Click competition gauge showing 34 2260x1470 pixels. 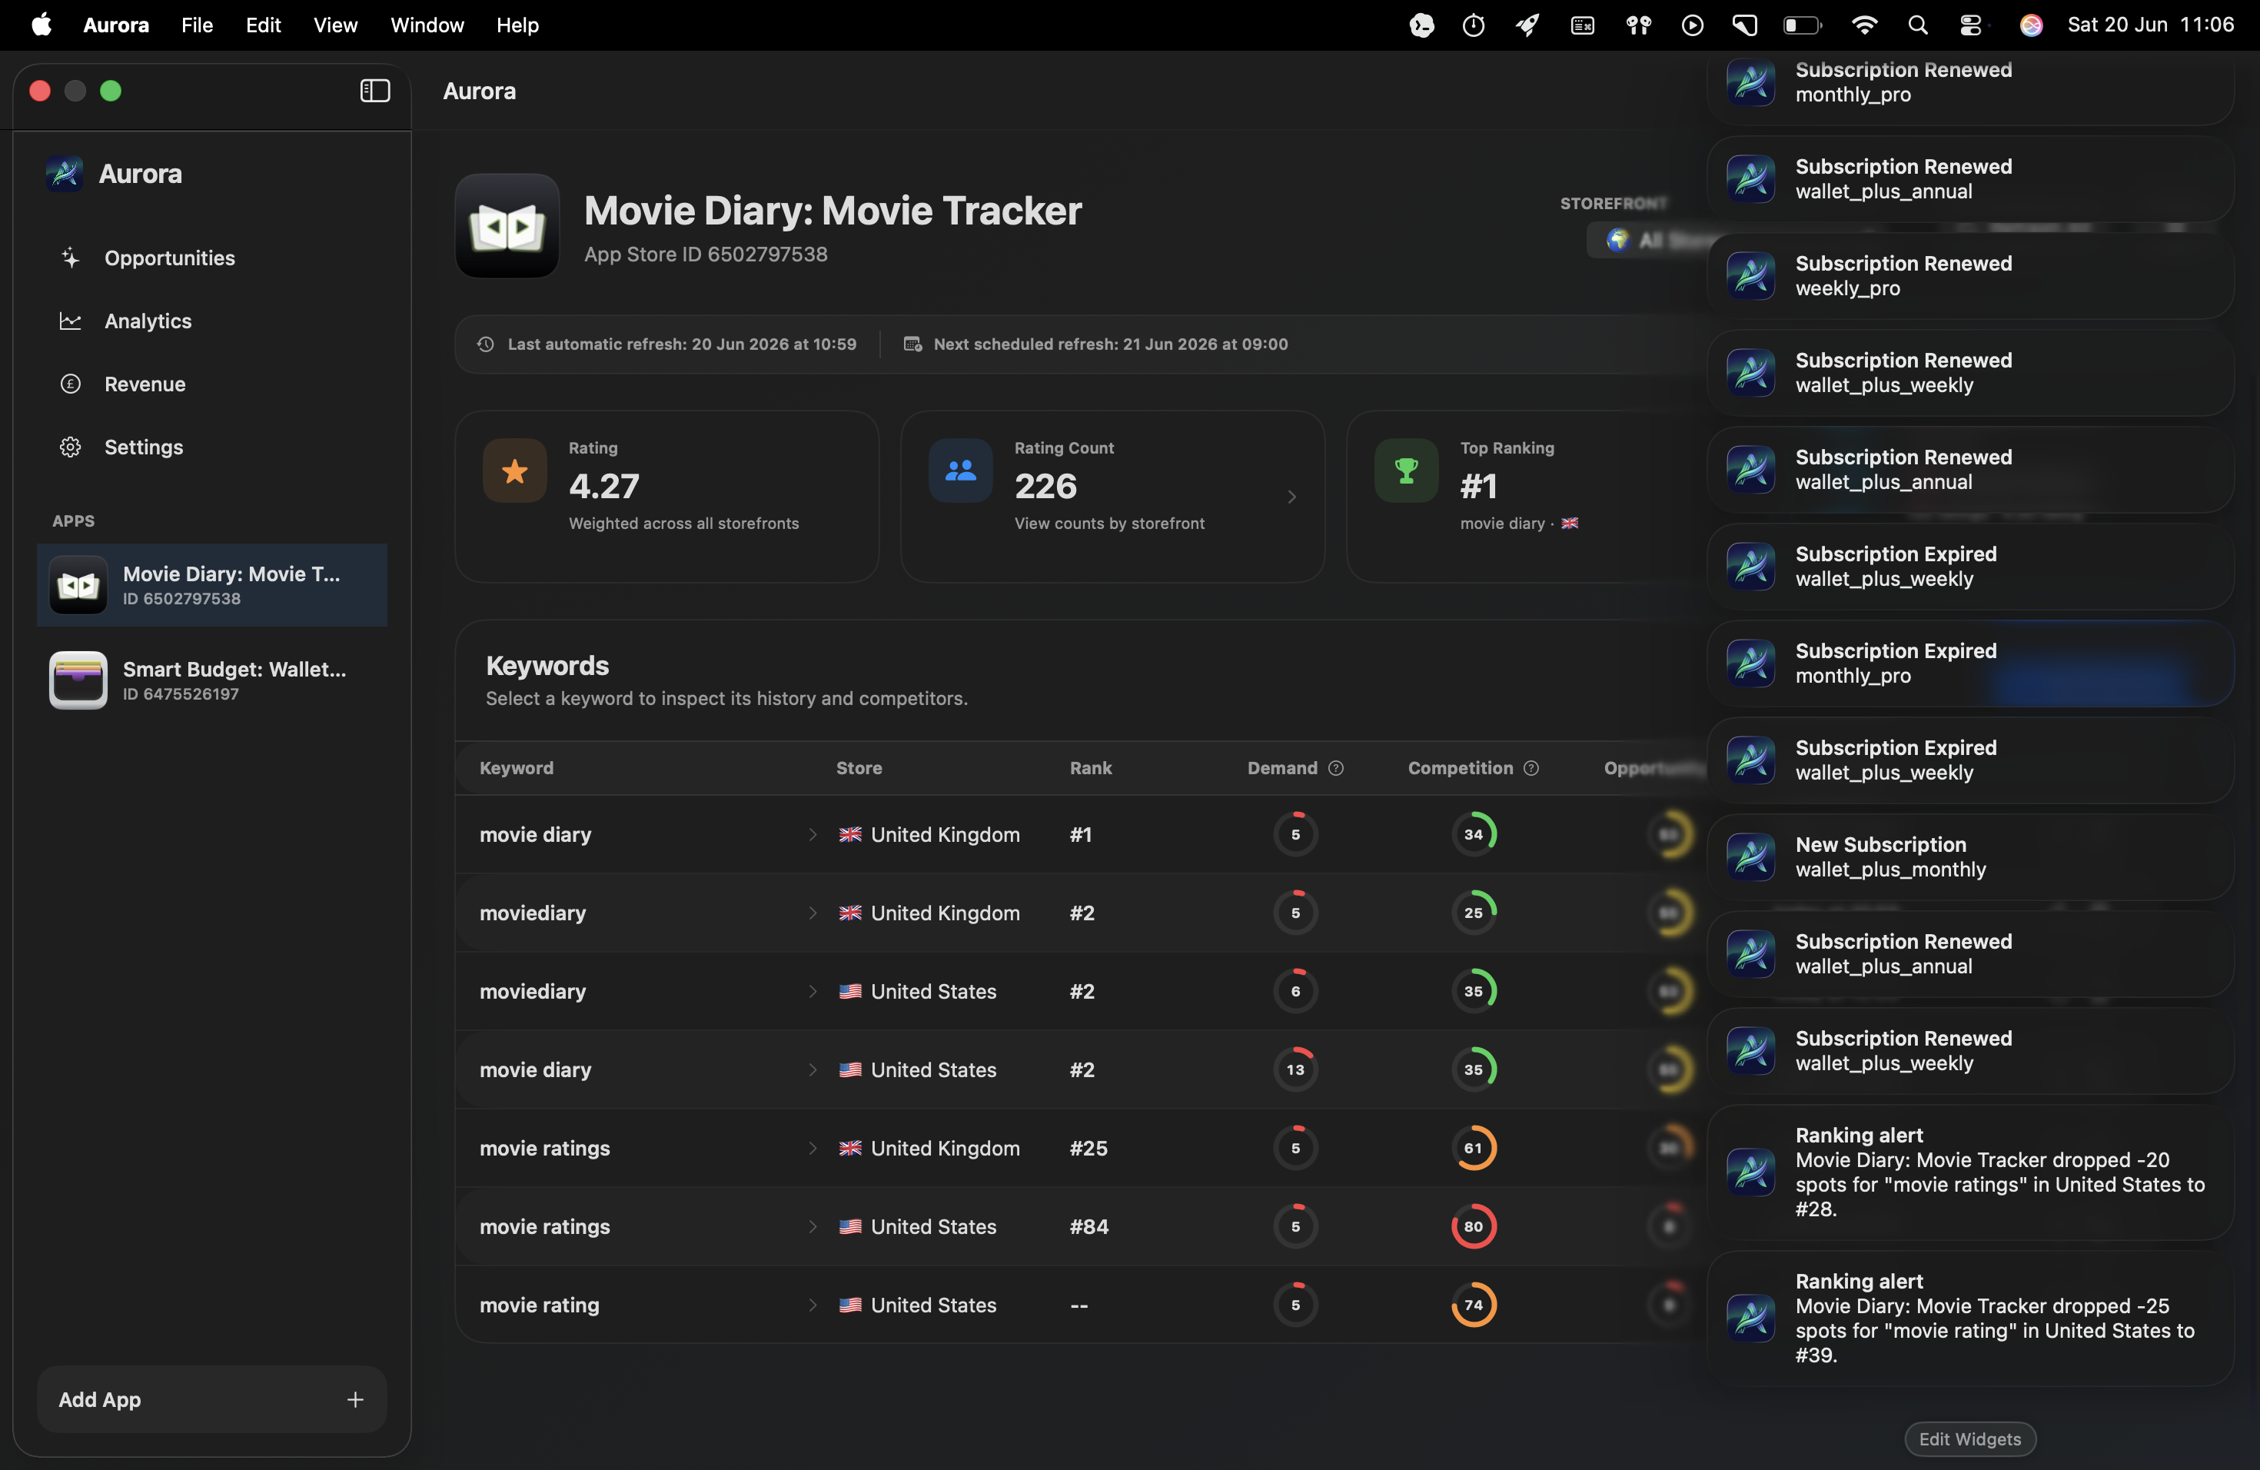coord(1473,835)
